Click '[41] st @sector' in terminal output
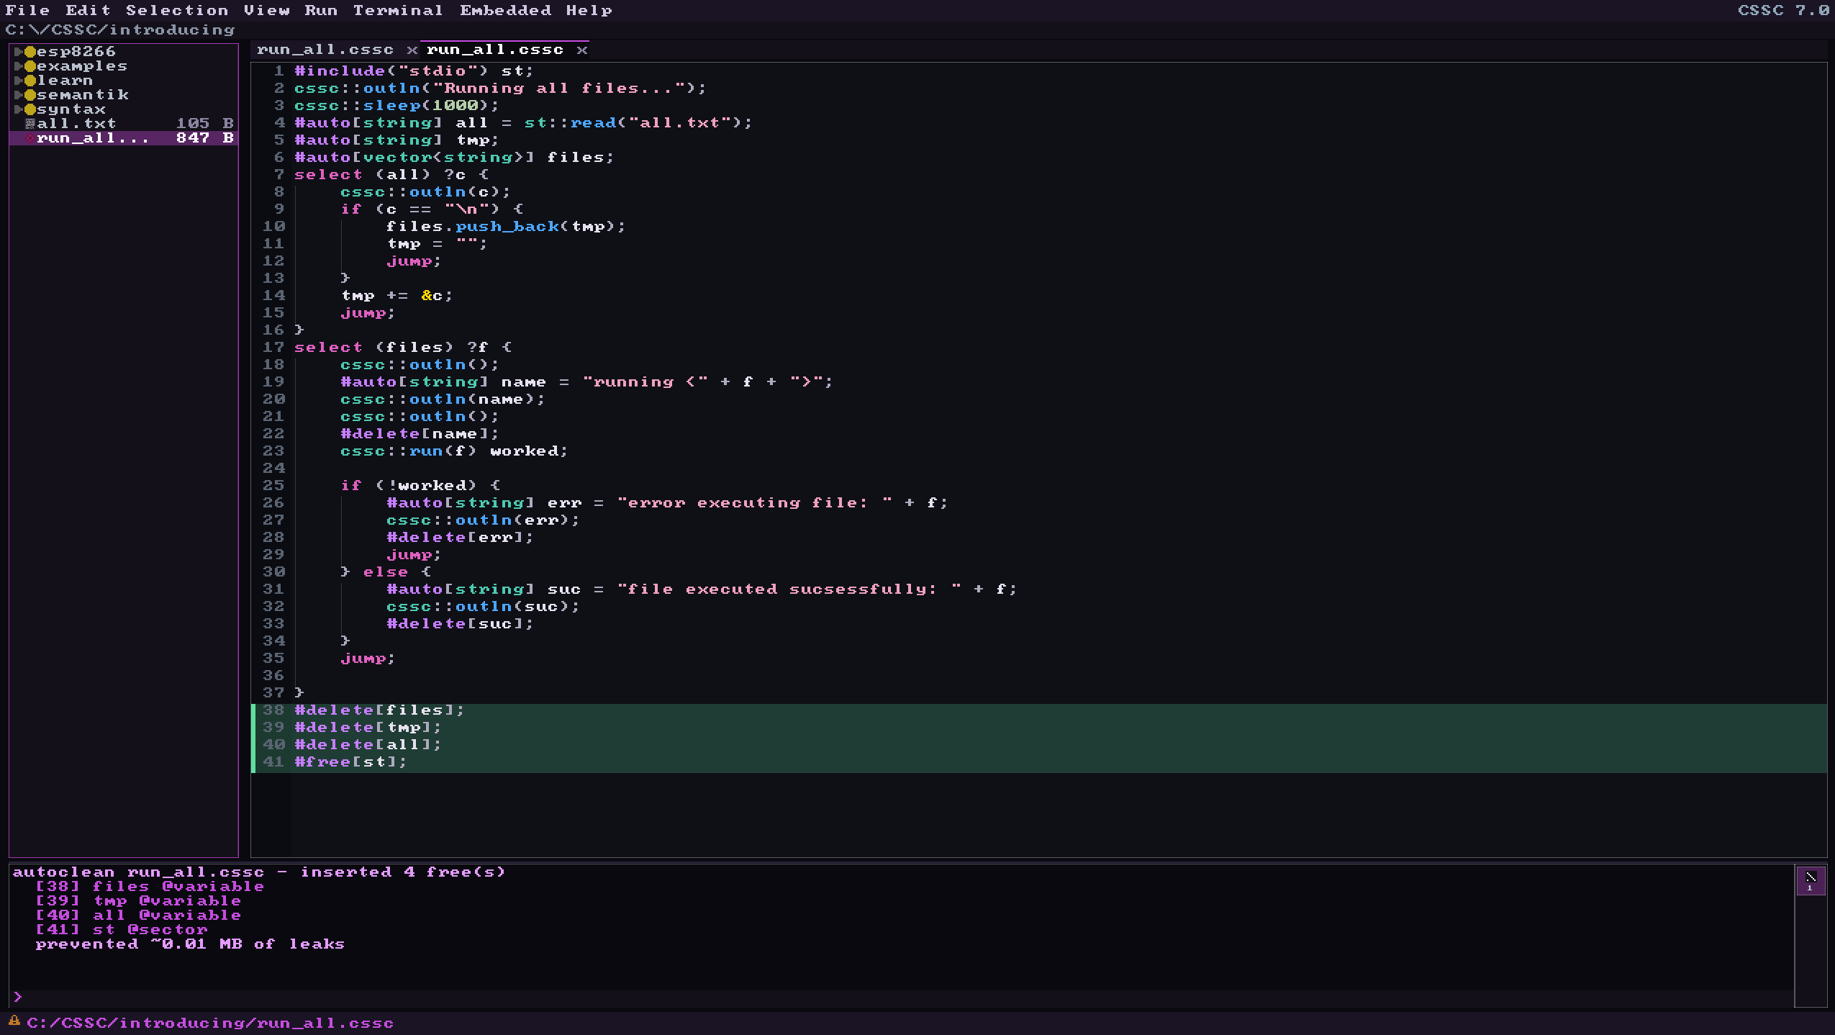The height and width of the screenshot is (1035, 1835). tap(121, 929)
